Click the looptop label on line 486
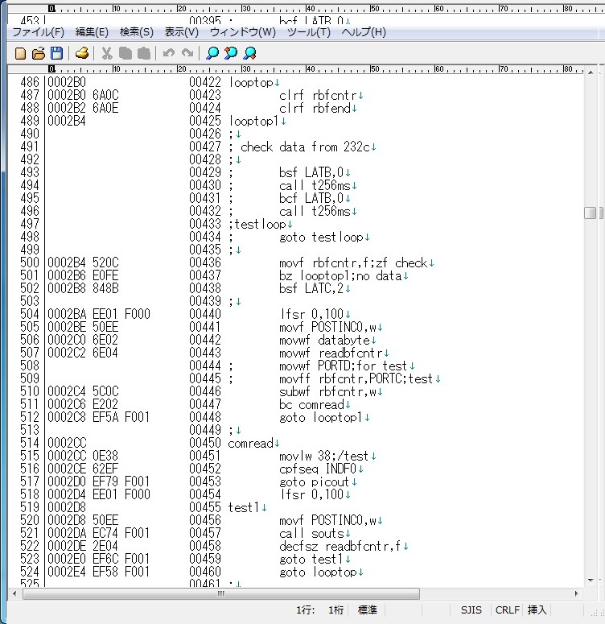605x624 pixels. click(251, 83)
